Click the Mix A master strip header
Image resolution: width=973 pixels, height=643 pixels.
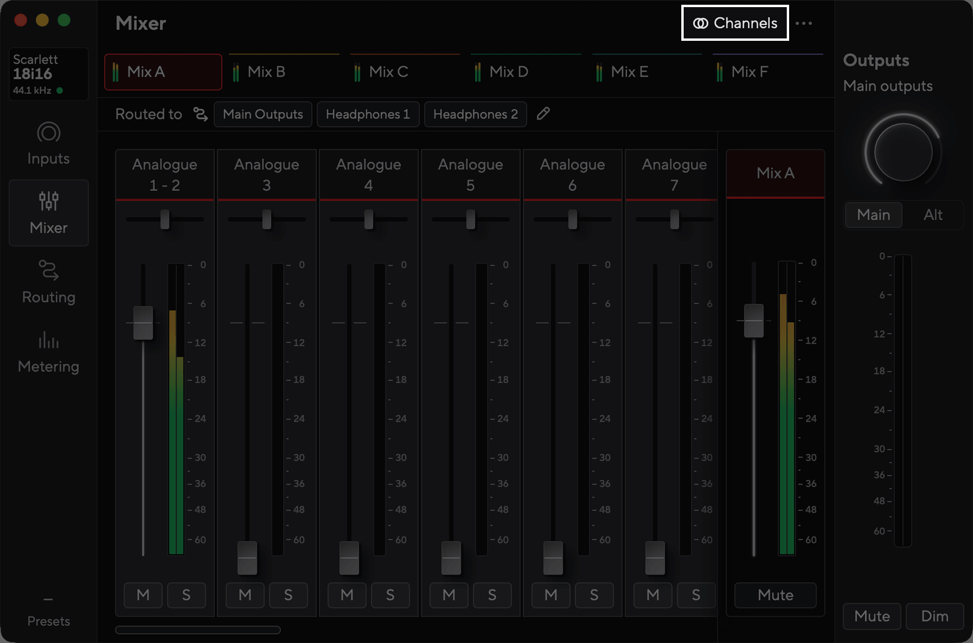point(775,173)
